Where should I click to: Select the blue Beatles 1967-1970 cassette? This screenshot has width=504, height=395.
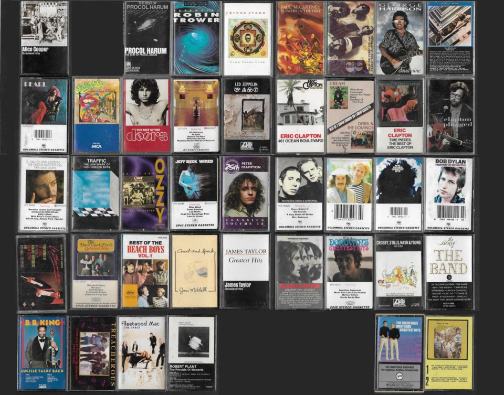450,38
